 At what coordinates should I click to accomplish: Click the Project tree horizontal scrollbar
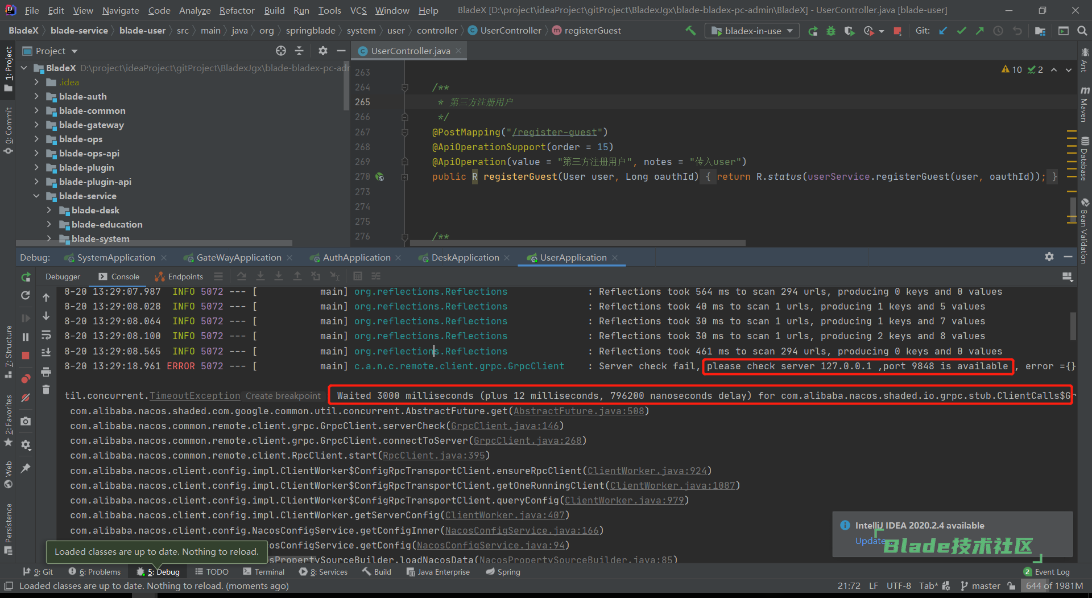(x=154, y=243)
